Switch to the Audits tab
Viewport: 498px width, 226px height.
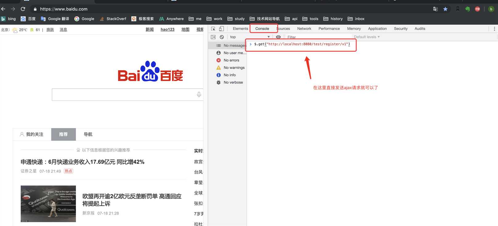click(420, 29)
